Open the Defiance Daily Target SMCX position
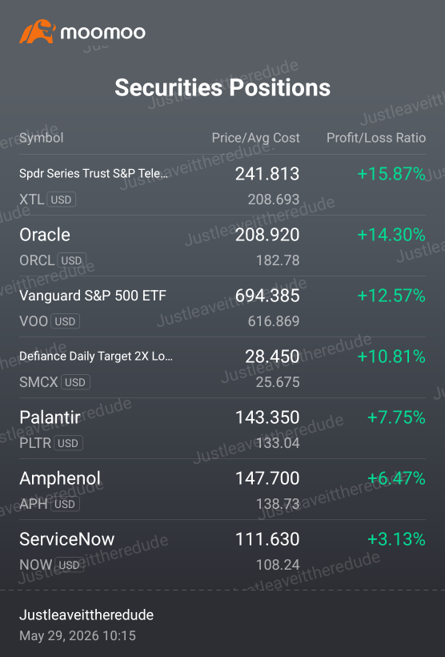This screenshot has height=657, width=445. (x=222, y=368)
